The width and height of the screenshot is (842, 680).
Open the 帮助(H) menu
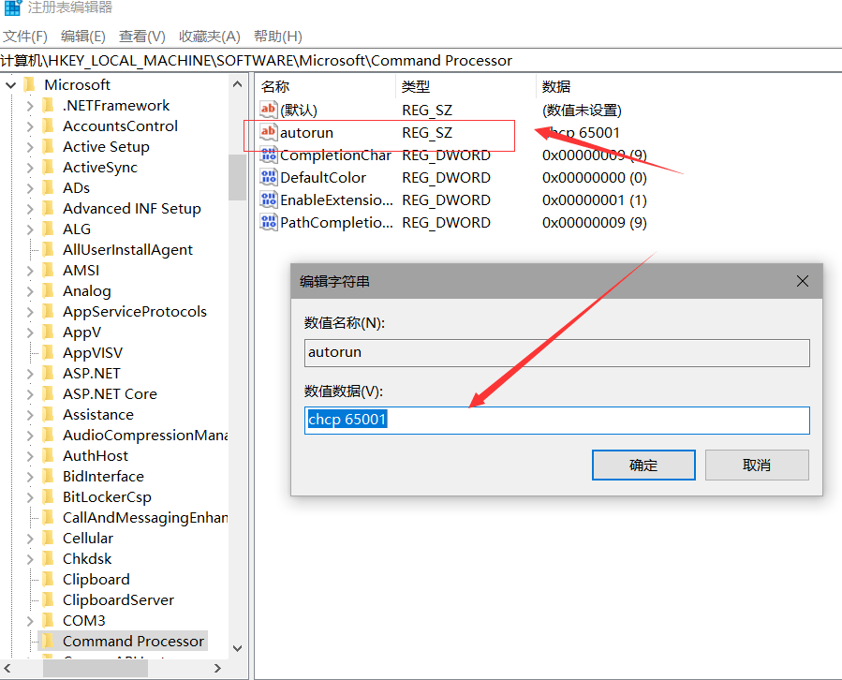point(277,36)
